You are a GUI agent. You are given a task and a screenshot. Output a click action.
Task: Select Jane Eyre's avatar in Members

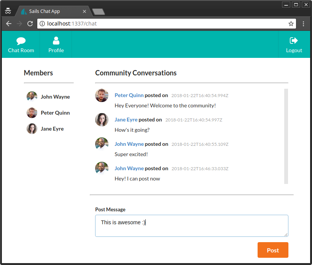click(x=32, y=129)
